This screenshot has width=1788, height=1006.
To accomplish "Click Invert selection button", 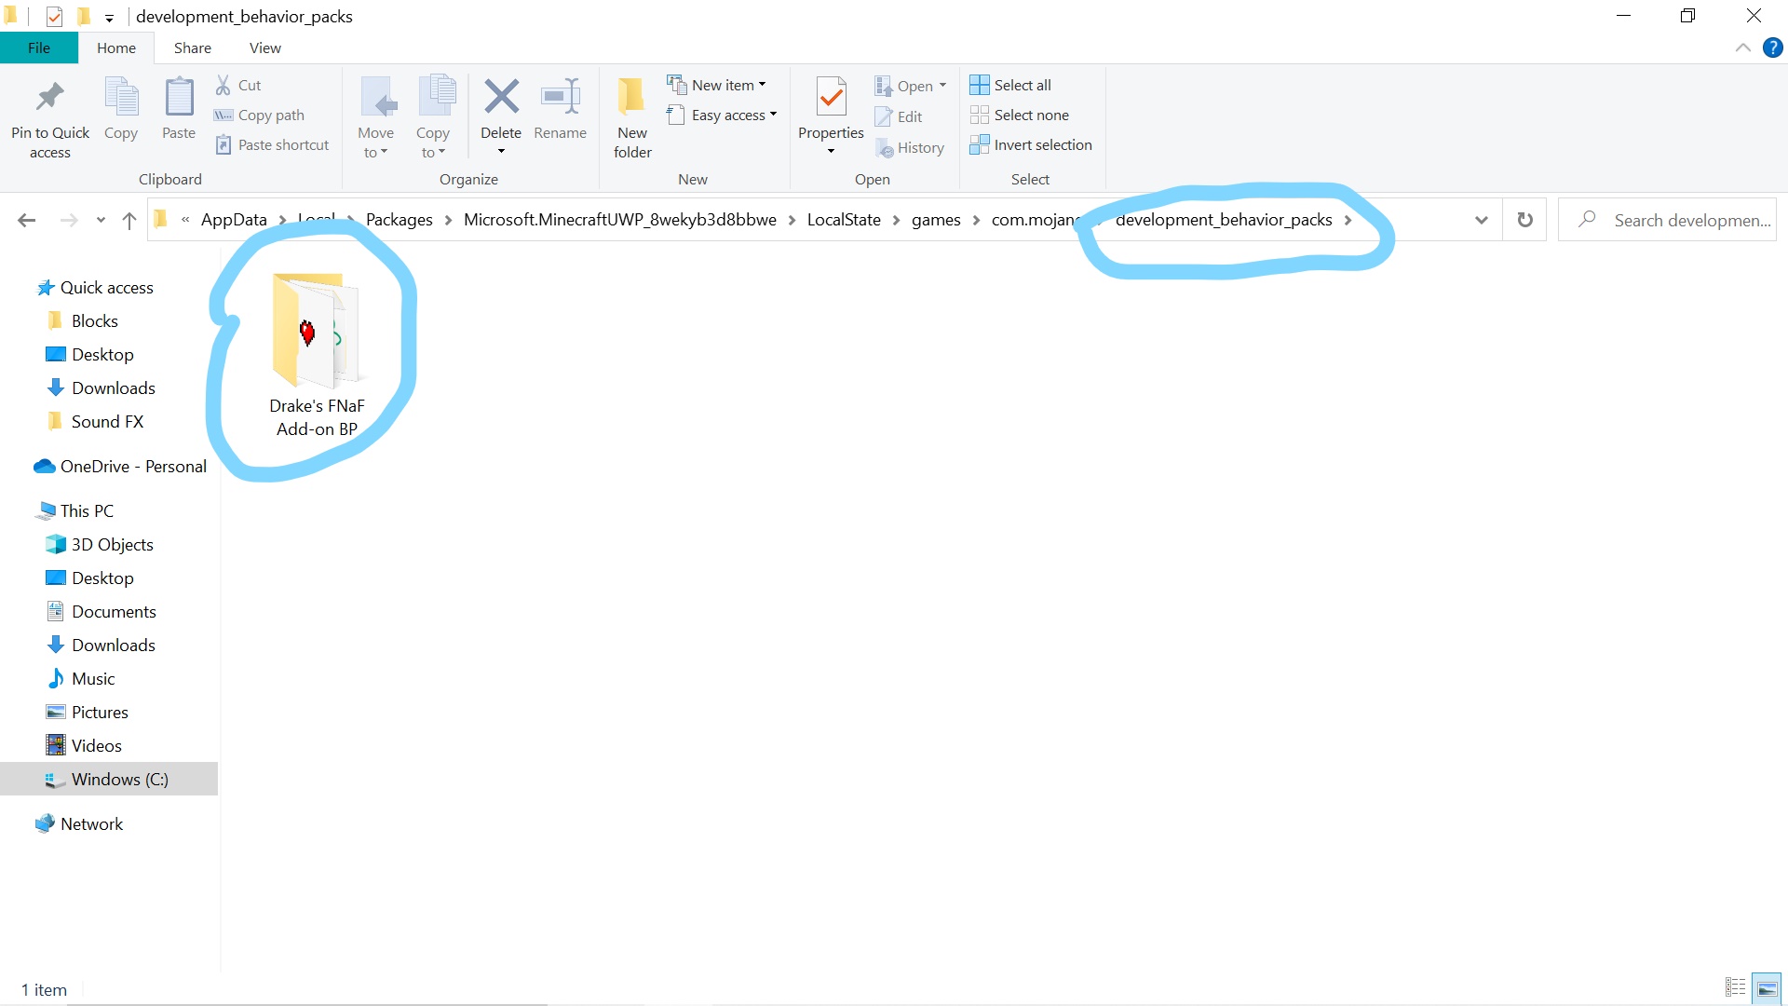I will [x=1031, y=144].
